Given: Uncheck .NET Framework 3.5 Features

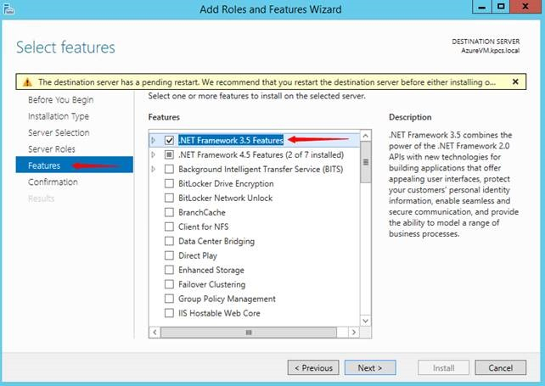Looking at the screenshot, I should (170, 140).
